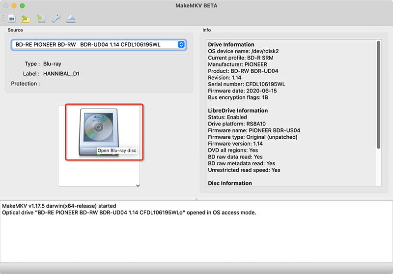Click the log message about optical drive
Image resolution: width=393 pixels, height=274 pixels.
[x=129, y=213]
